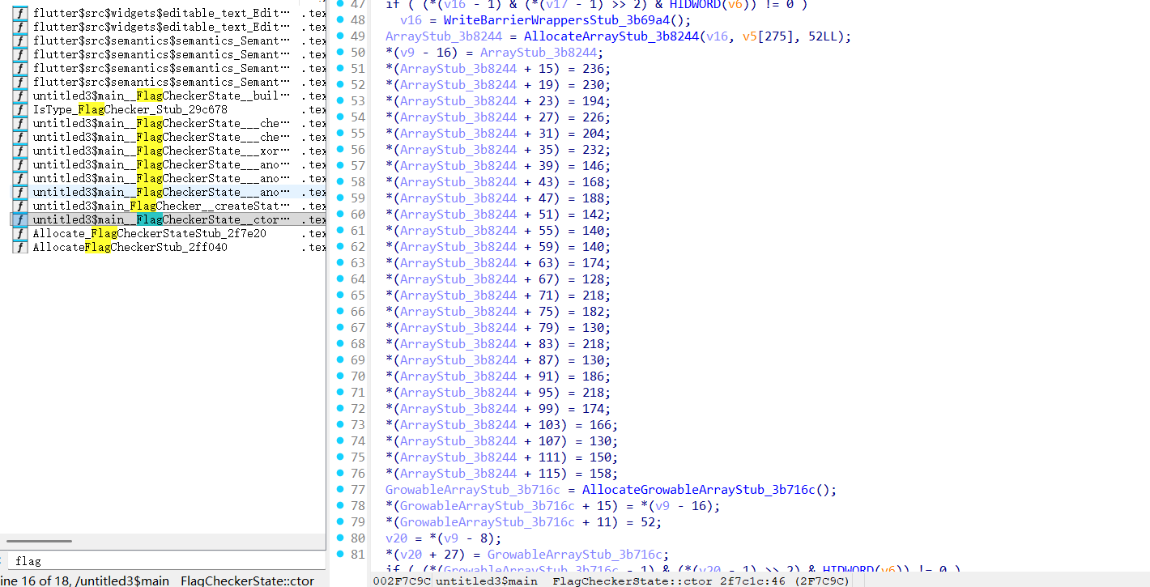Click function icon of FlagCheckerState___buil row
Image resolution: width=1150 pixels, height=587 pixels.
point(19,96)
